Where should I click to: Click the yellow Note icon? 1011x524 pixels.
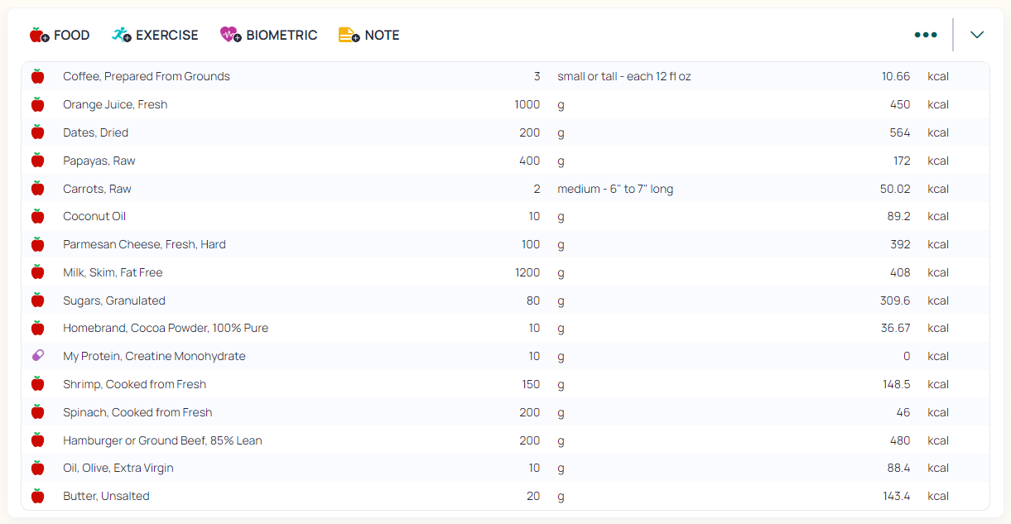(349, 35)
